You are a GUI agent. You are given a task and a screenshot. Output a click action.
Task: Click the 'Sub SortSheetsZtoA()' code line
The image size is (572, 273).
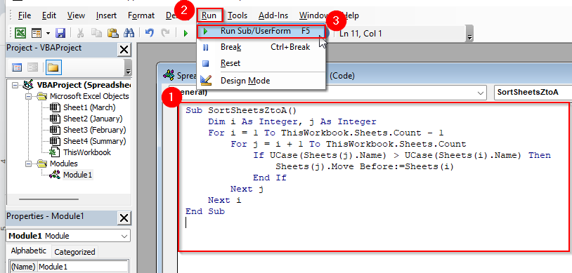(x=241, y=110)
